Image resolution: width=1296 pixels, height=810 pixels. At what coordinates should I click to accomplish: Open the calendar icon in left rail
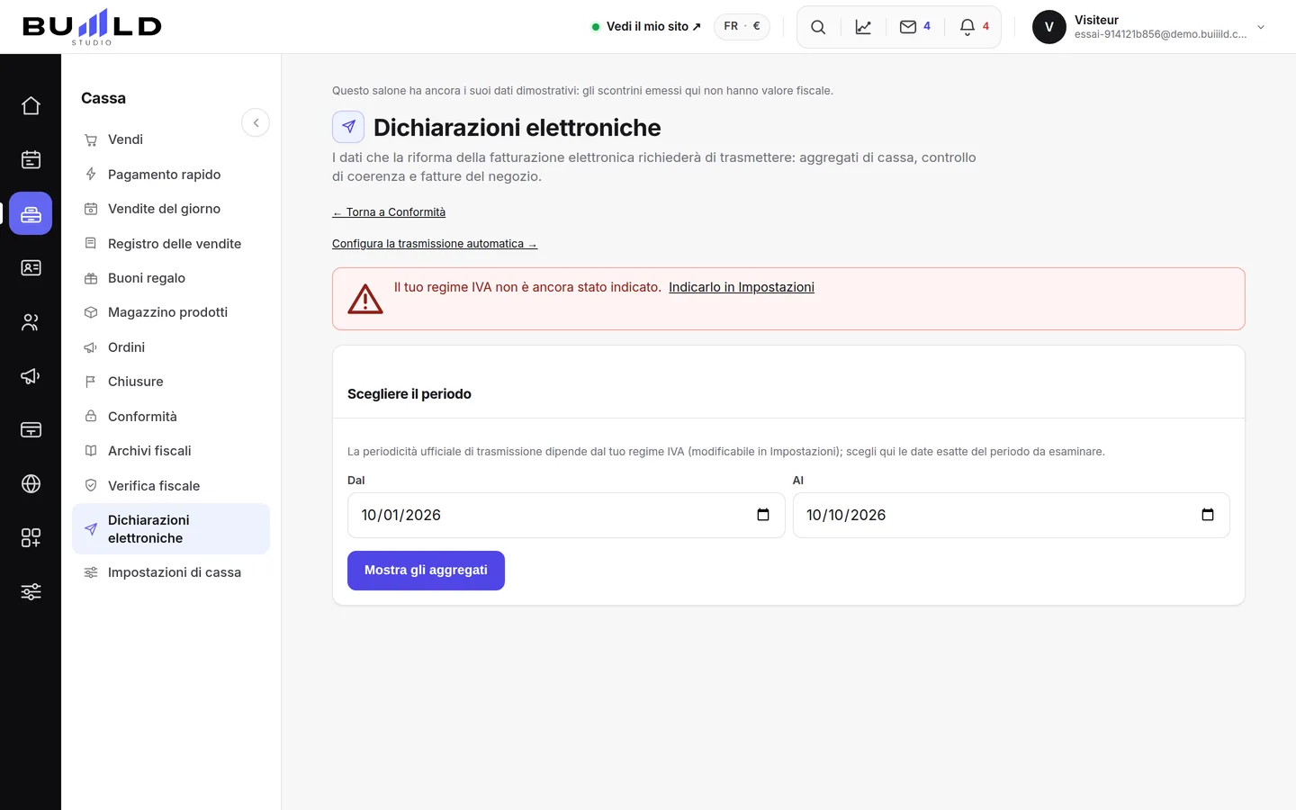[x=31, y=160]
